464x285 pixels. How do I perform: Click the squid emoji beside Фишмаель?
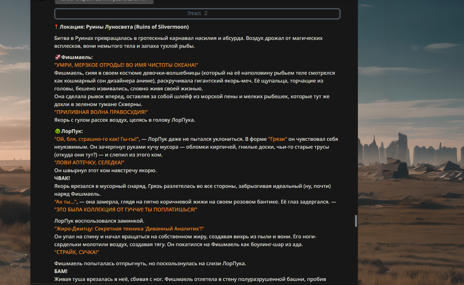tap(57, 57)
